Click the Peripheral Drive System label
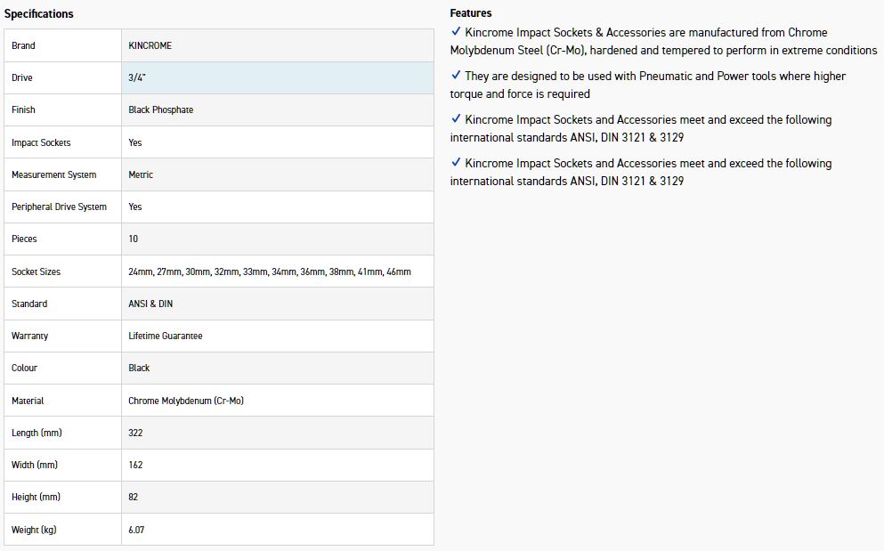 (x=59, y=207)
